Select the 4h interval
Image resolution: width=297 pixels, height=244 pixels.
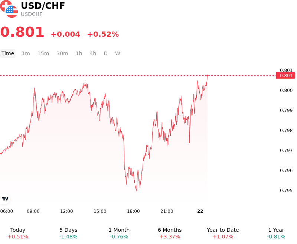coord(93,53)
